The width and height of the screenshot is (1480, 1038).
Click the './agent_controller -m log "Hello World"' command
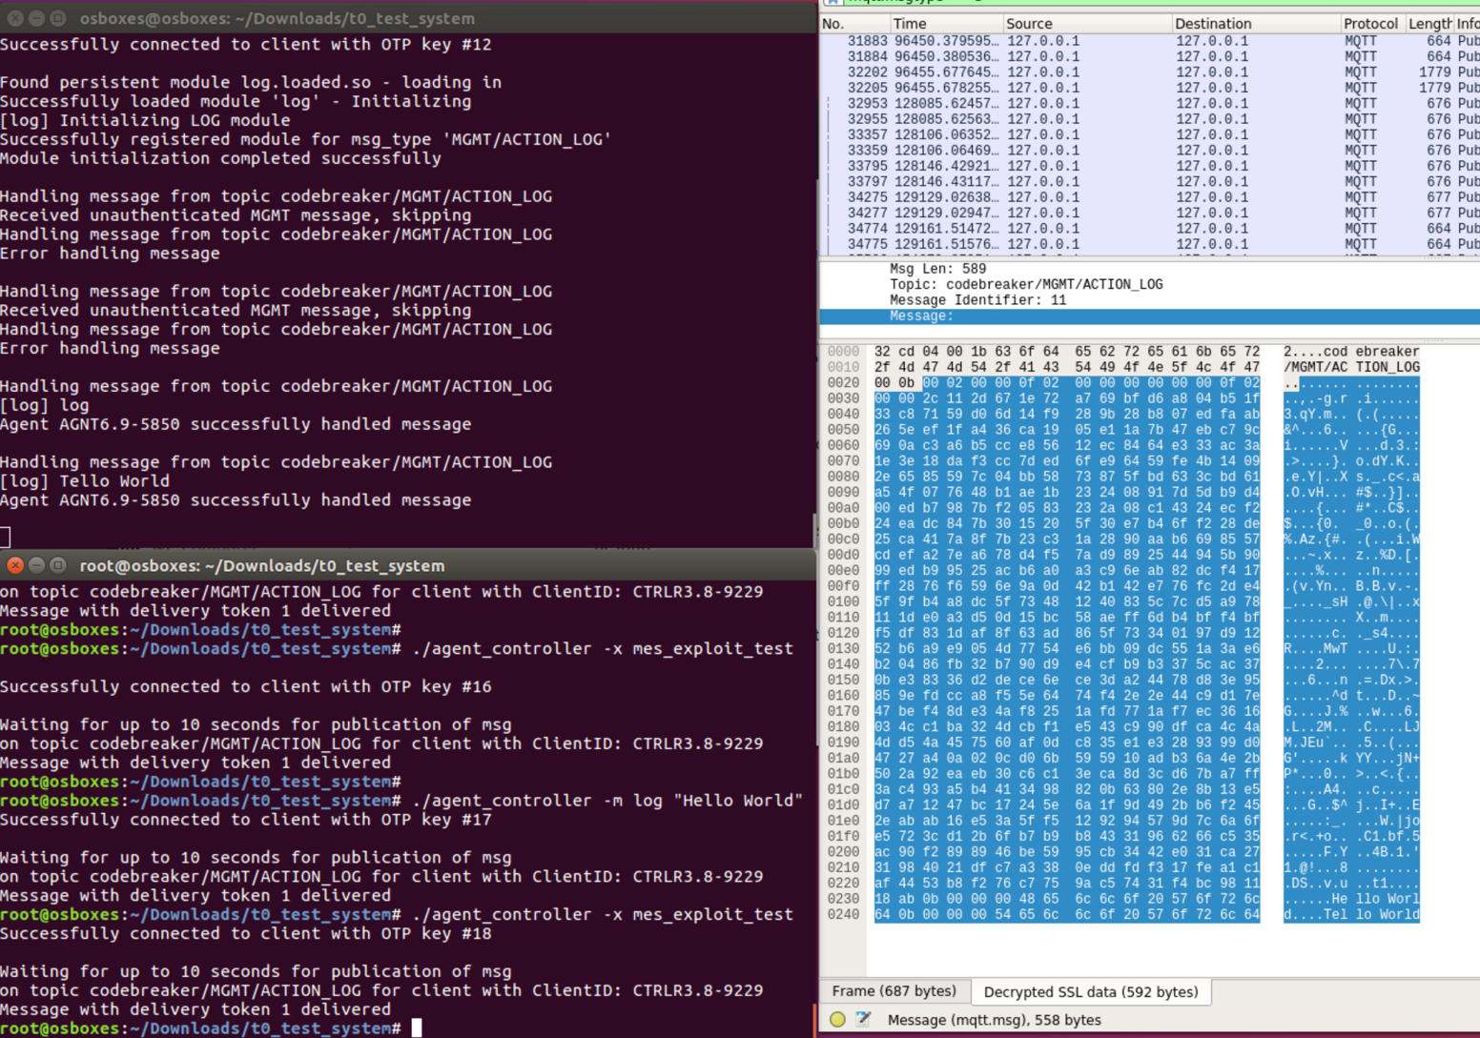coord(607,800)
